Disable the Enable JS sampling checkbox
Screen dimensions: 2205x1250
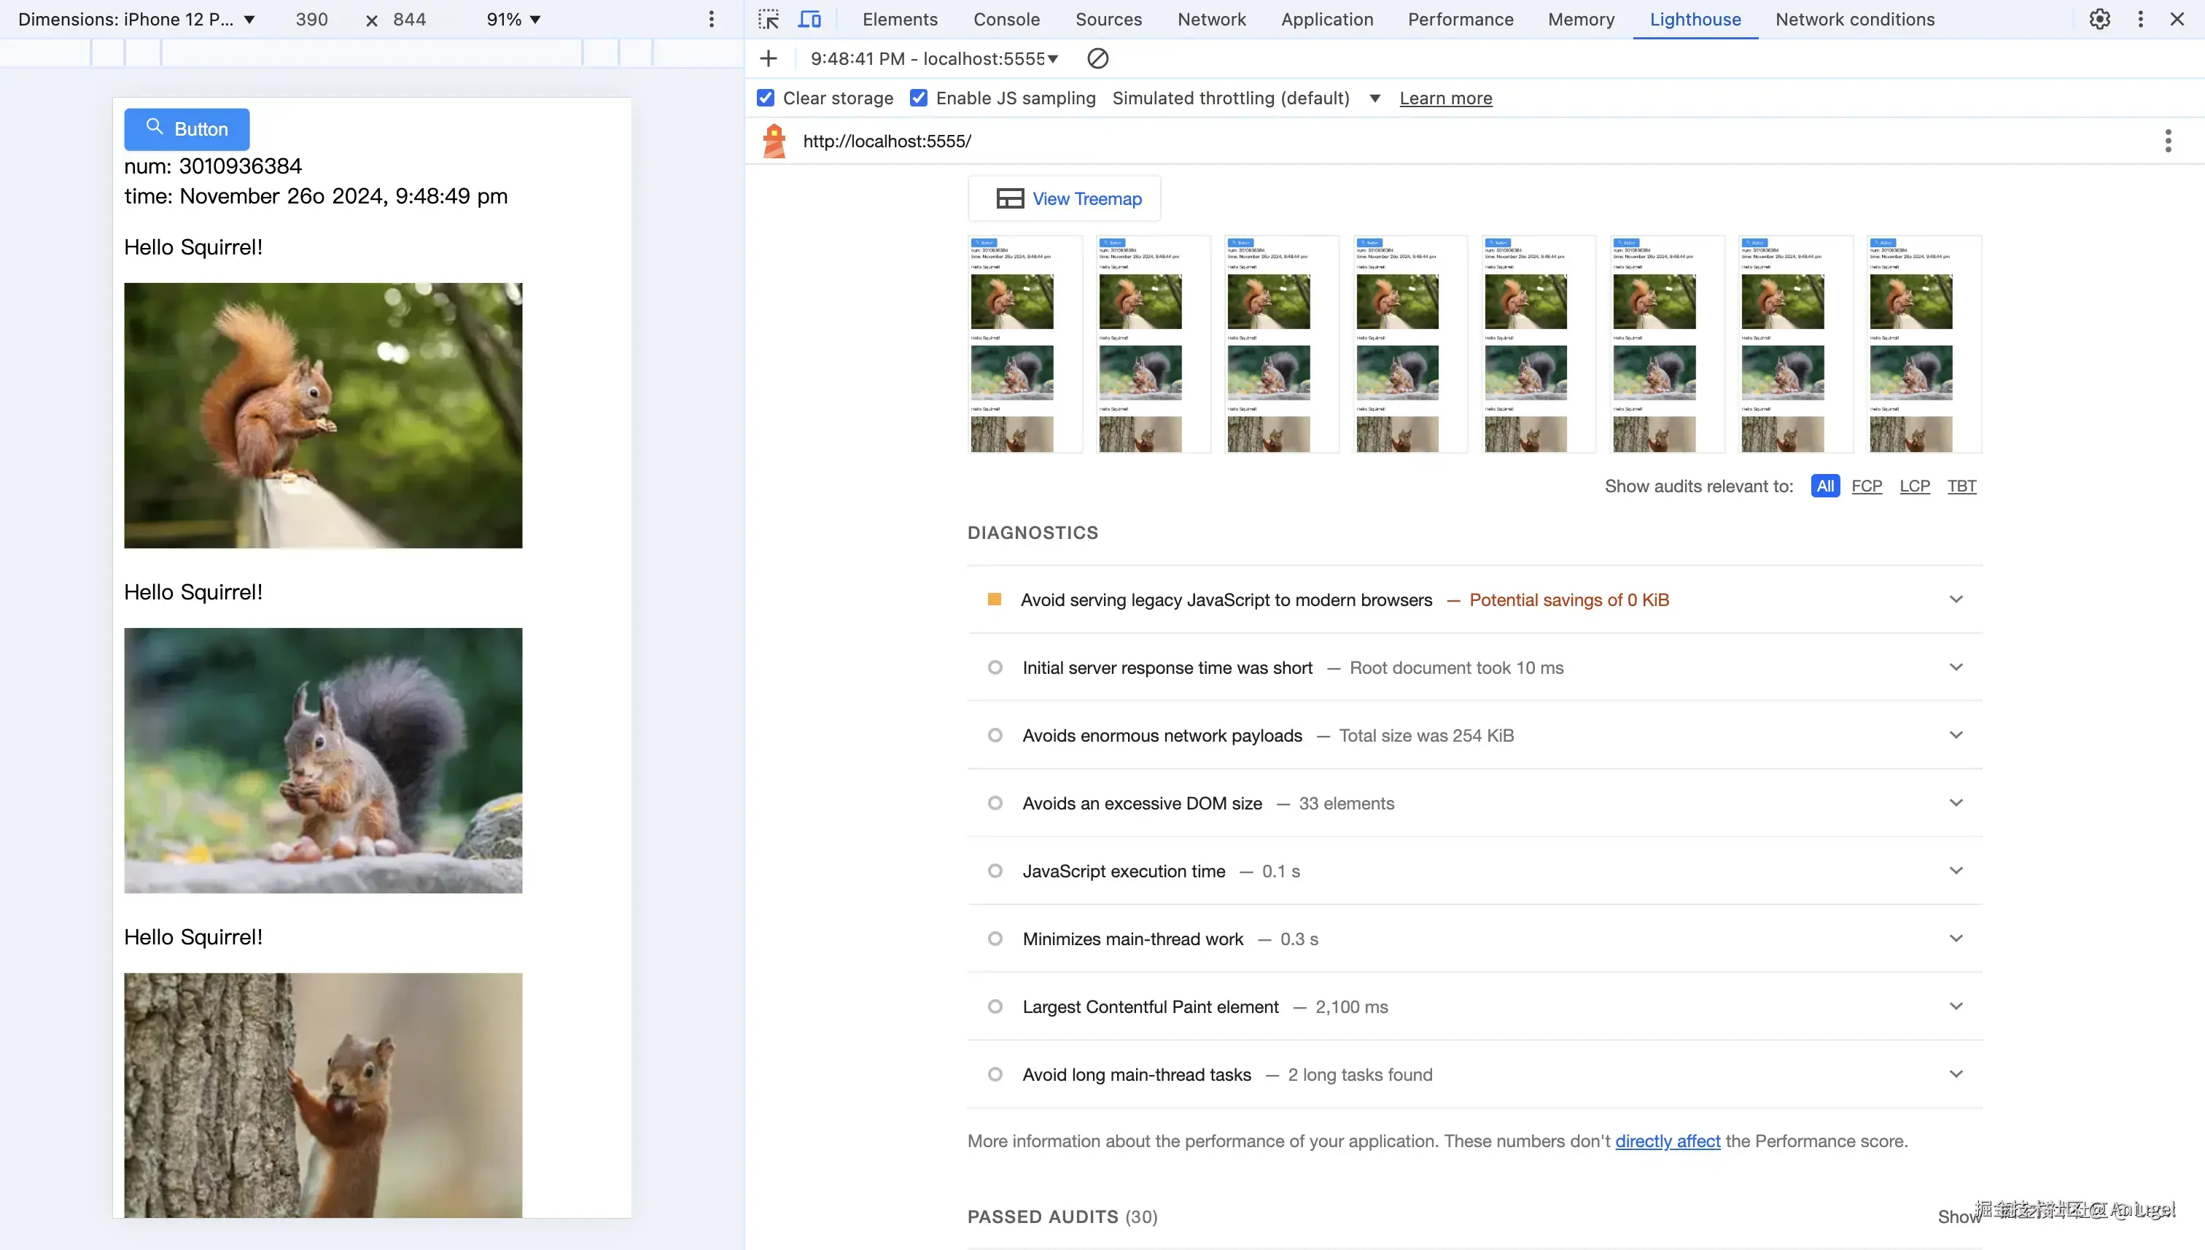coord(919,98)
